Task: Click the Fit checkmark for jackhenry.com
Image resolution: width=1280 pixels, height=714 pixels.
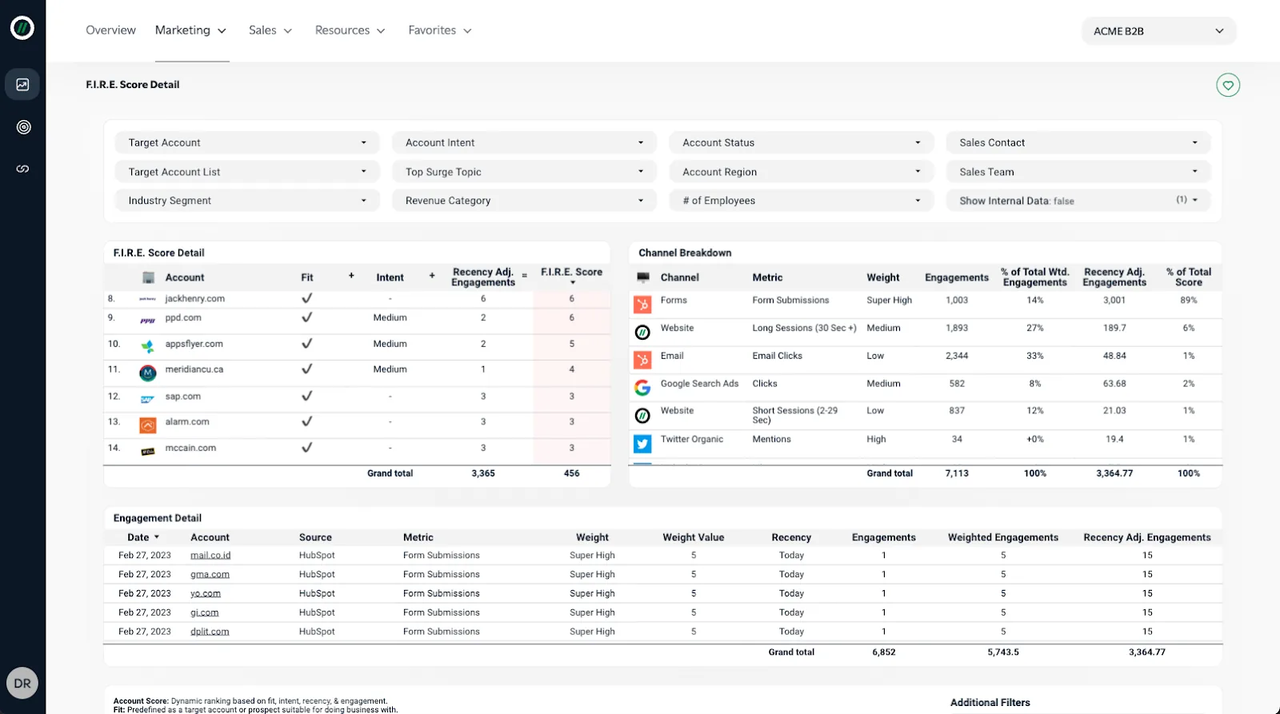Action: click(306, 298)
